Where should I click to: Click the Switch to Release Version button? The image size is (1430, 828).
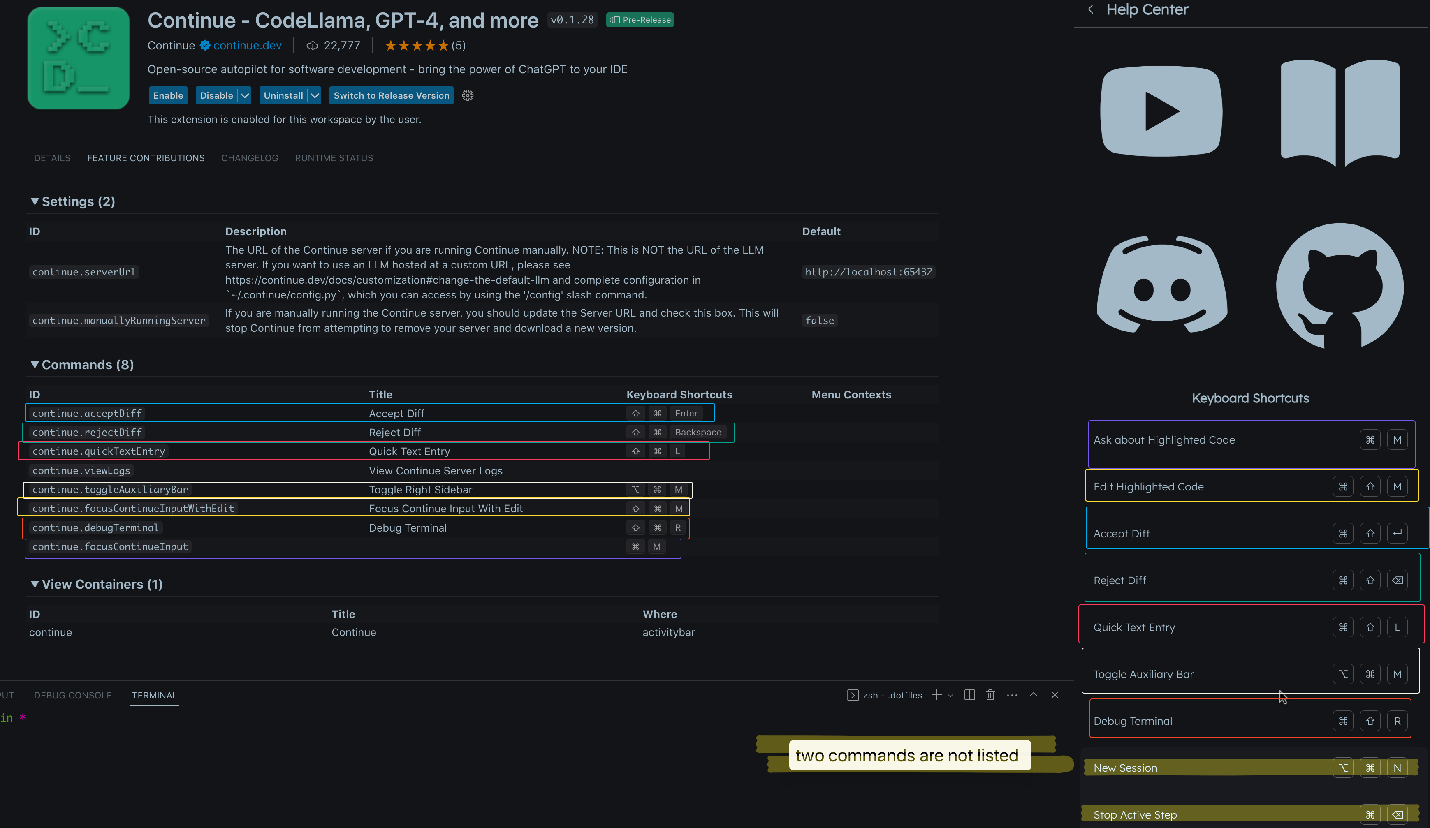[x=391, y=95]
